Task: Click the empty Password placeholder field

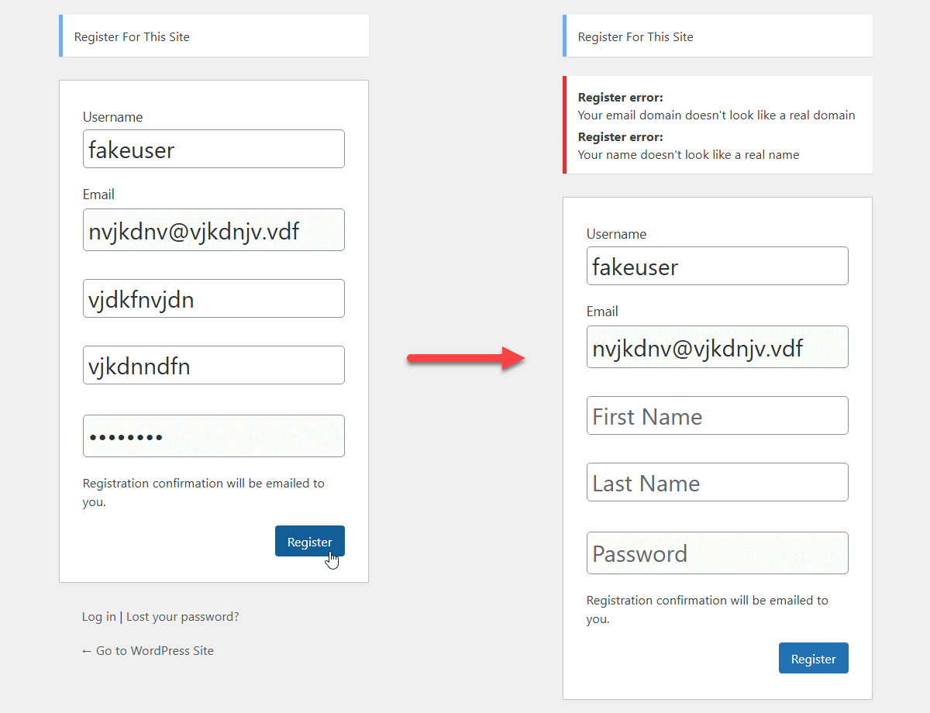Action: click(717, 553)
